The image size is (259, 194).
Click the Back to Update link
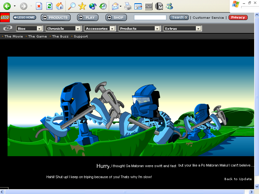[x=238, y=179]
